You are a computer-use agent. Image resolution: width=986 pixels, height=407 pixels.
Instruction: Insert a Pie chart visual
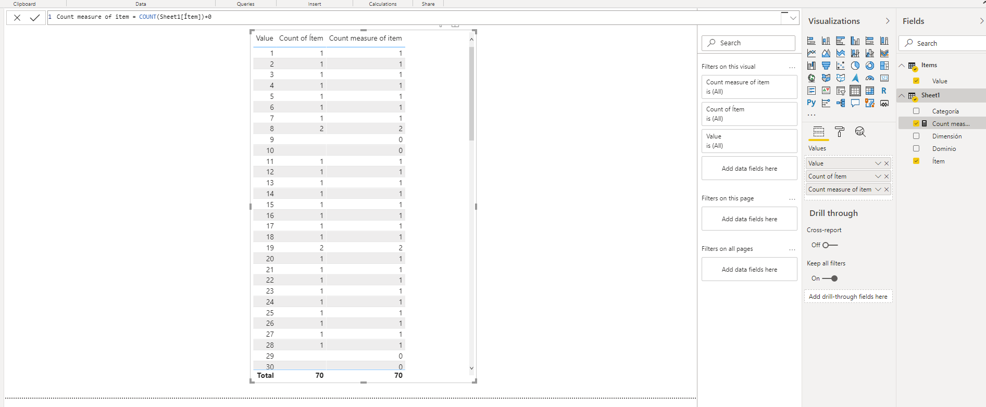(855, 66)
